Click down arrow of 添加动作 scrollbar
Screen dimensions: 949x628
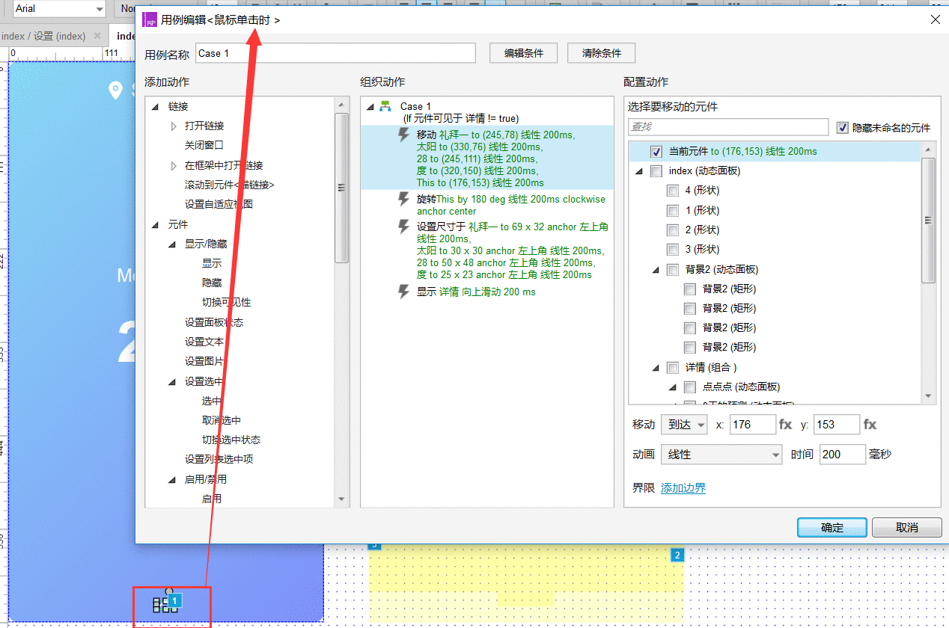point(341,499)
